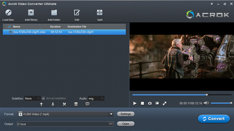Select the Split tool
Image resolution: width=234 pixels, height=131 pixels.
[100, 13]
